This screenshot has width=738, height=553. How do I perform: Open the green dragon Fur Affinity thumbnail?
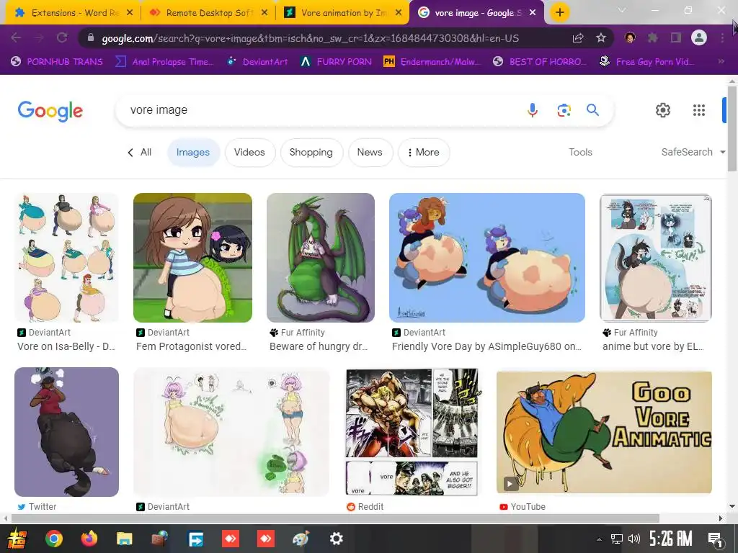(321, 258)
